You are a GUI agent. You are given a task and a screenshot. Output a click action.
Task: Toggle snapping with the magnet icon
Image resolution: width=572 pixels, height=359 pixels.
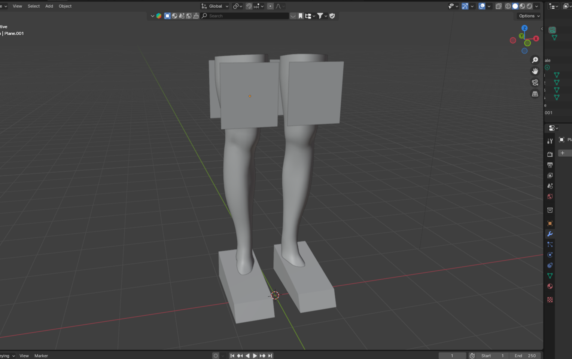(x=249, y=6)
